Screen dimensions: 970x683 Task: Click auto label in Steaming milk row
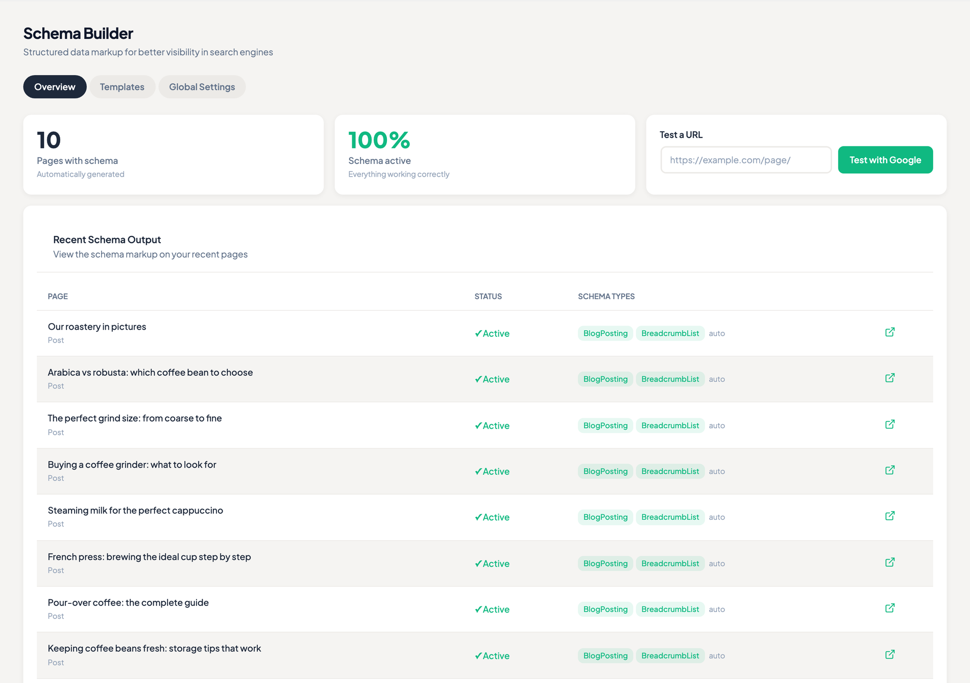tap(717, 517)
